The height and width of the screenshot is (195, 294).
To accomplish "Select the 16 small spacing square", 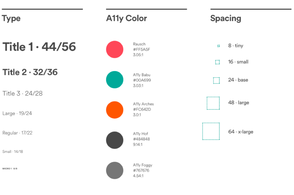I will (217, 62).
